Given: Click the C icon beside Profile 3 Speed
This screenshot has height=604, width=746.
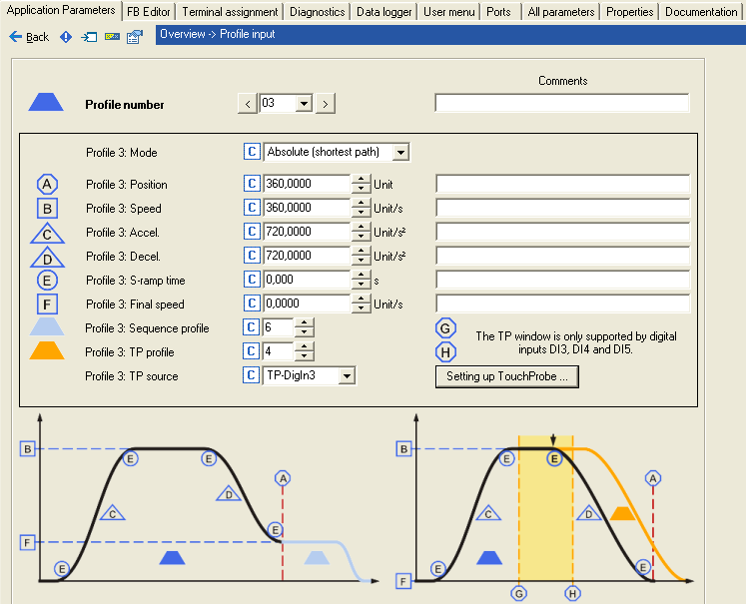Looking at the screenshot, I should [253, 209].
